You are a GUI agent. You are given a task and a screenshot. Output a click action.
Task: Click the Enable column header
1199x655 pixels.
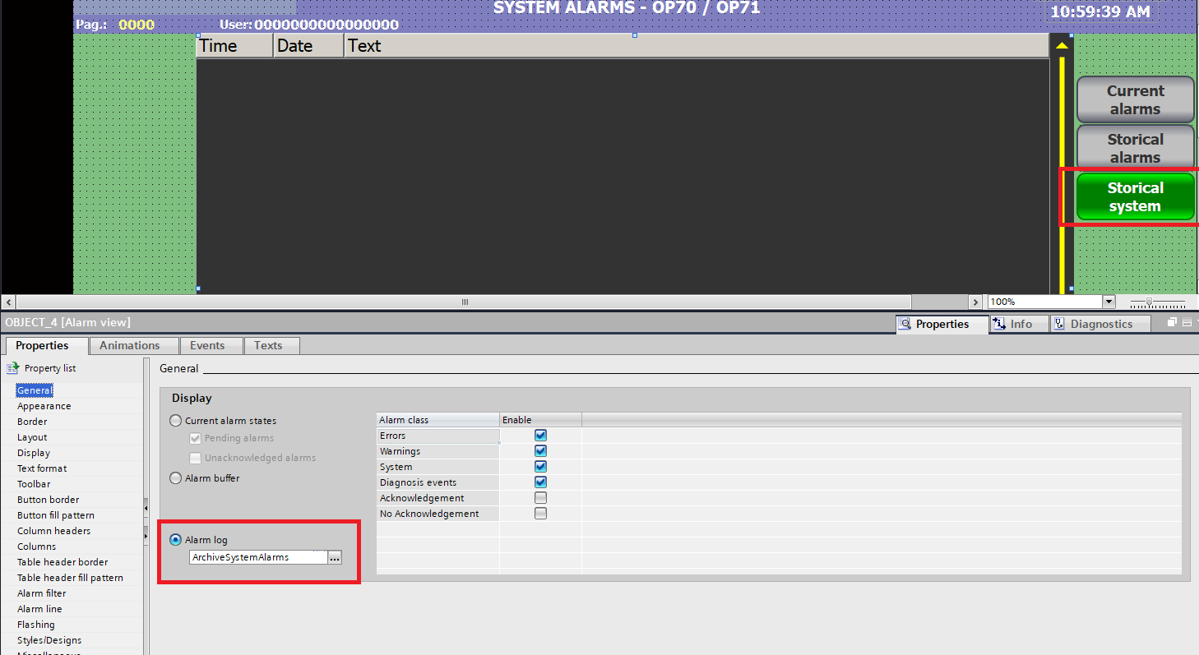[540, 420]
